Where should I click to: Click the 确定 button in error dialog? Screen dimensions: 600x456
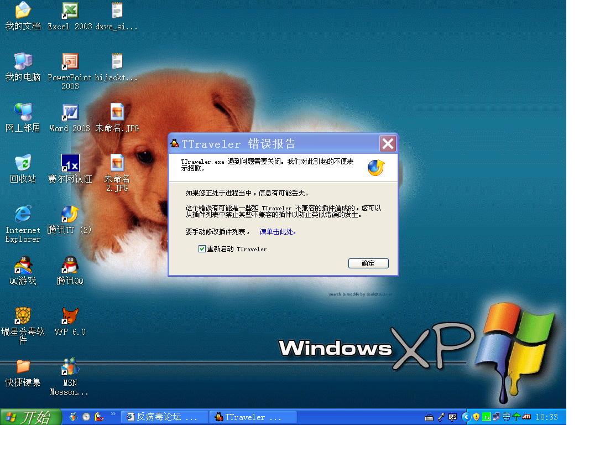click(368, 263)
